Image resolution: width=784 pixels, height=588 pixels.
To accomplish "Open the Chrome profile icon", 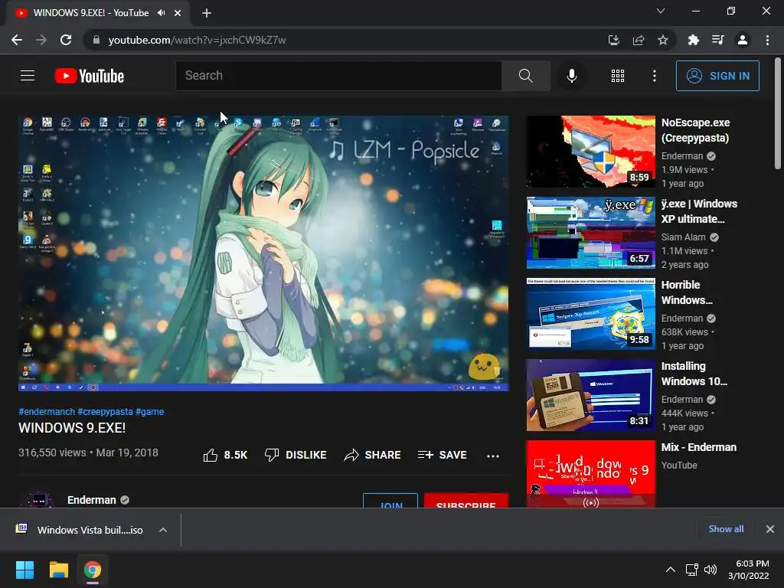I will point(743,40).
